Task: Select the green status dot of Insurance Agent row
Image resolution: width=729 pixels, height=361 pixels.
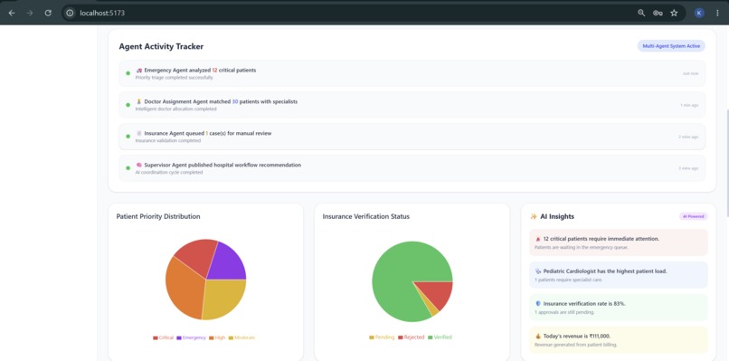Action: [128, 137]
